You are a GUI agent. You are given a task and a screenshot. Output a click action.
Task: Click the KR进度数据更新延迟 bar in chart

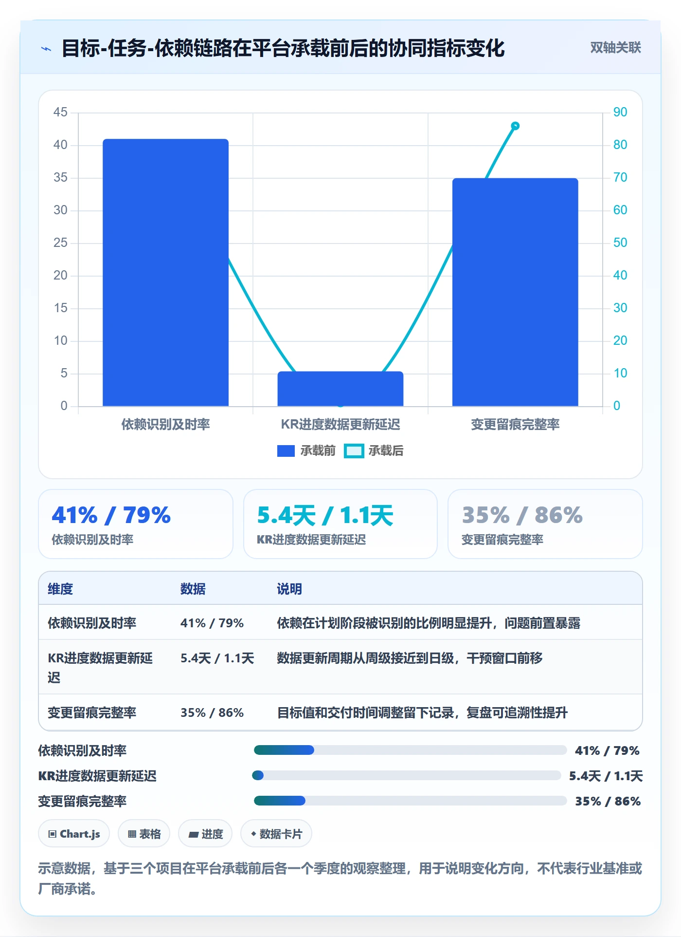point(340,389)
